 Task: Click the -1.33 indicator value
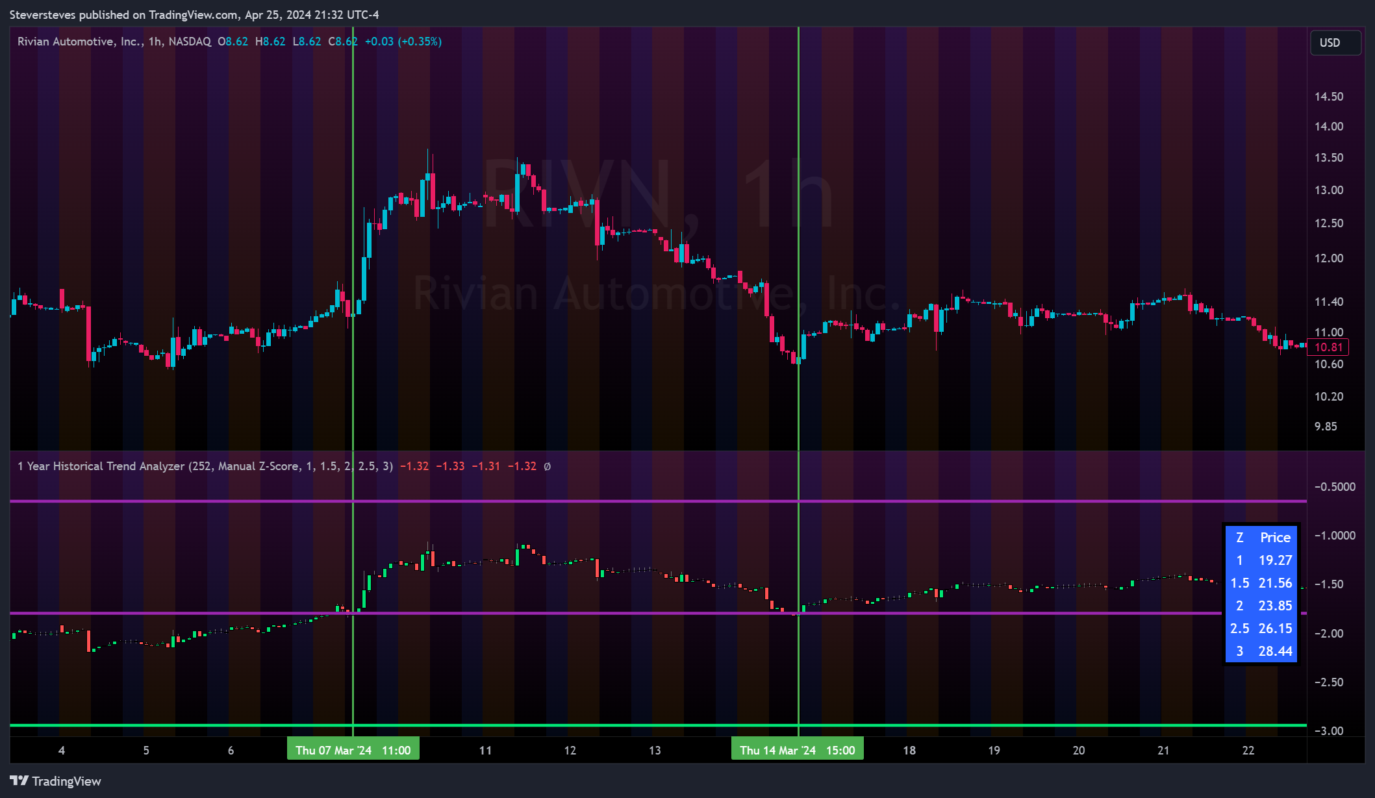(x=450, y=466)
